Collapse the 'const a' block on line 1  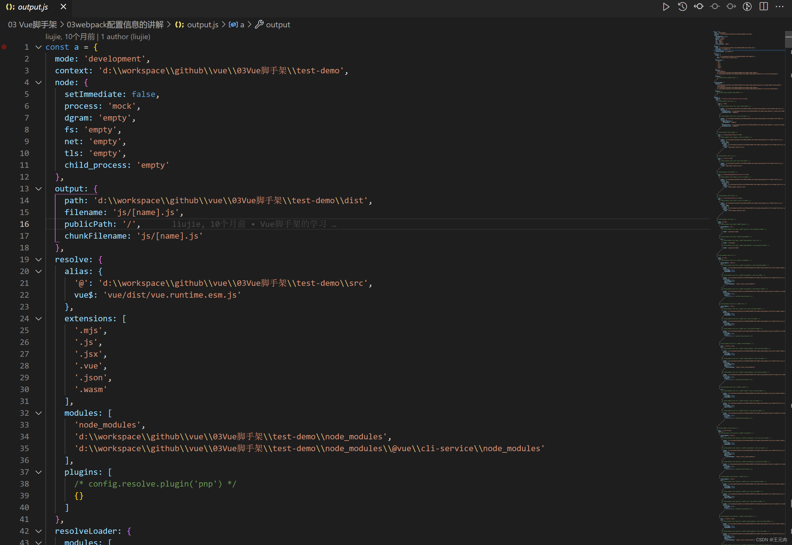click(x=39, y=47)
